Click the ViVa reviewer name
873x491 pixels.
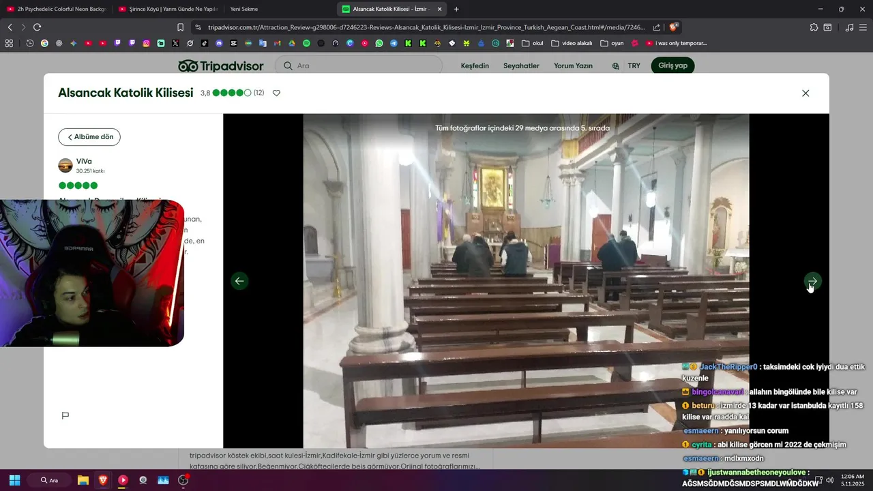point(84,162)
